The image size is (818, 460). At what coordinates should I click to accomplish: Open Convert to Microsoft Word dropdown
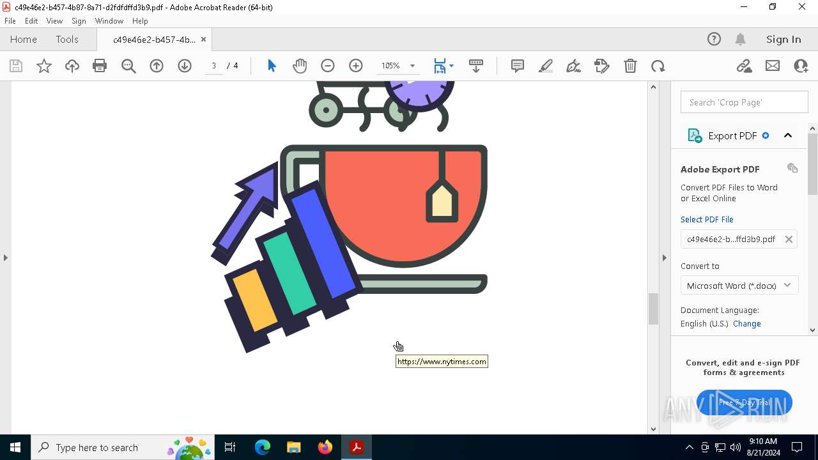tap(739, 286)
